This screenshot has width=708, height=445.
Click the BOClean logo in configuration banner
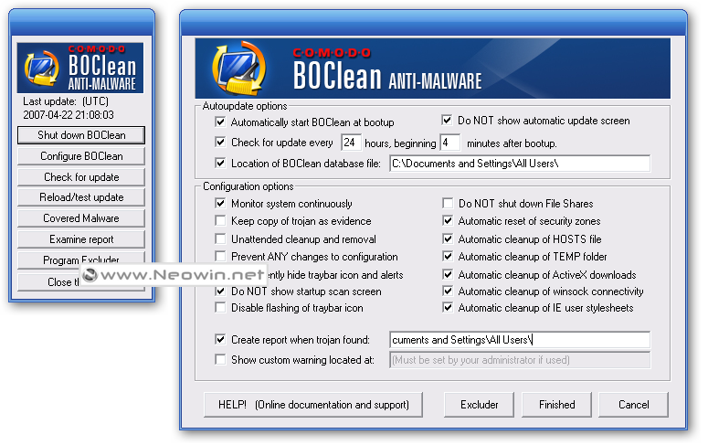click(x=239, y=69)
